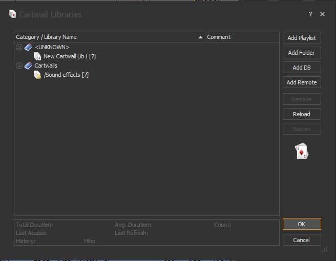336x261 pixels.
Task: Reload the libraries list
Action: 302,114
